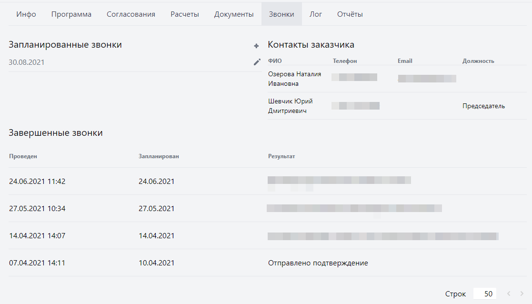The height and width of the screenshot is (304, 532).
Task: Open the Программа tab
Action: click(71, 14)
